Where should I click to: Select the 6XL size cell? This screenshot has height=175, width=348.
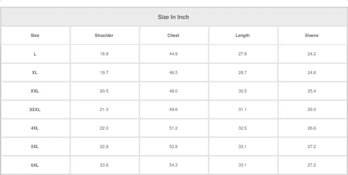[35, 165]
